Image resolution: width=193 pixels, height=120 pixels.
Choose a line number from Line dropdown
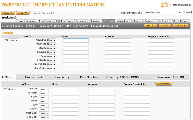point(12,77)
